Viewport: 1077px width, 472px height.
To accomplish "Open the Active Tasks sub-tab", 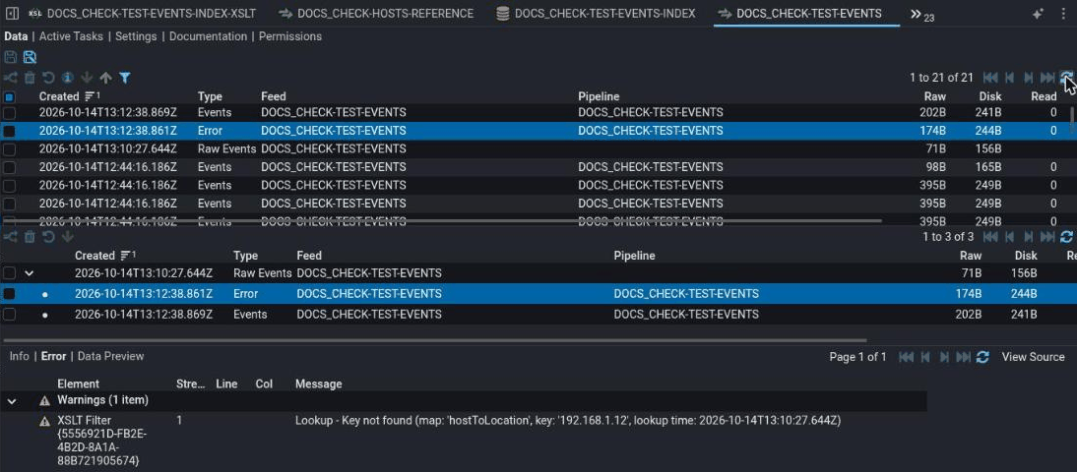I will 71,36.
